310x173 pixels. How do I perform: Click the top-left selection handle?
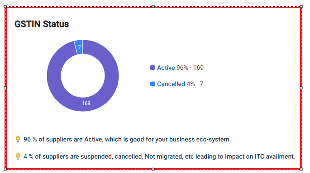(5, 7)
